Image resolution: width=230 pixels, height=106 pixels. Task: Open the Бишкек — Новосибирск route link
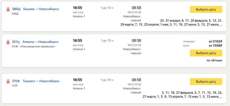coord(41,9)
